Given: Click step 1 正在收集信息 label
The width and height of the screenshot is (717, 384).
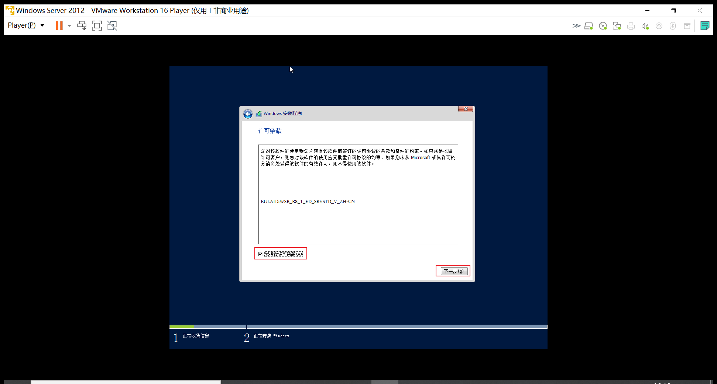Looking at the screenshot, I should point(196,336).
